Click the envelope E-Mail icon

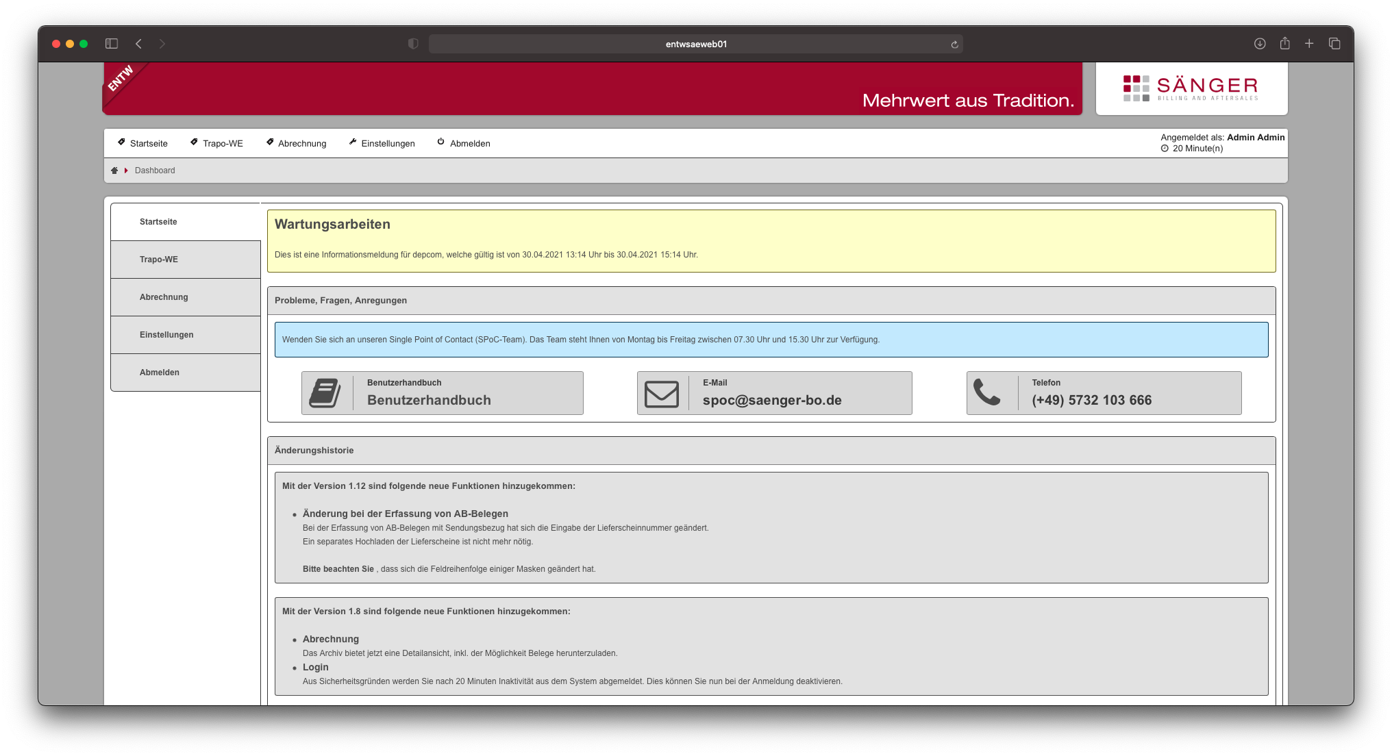pos(662,394)
